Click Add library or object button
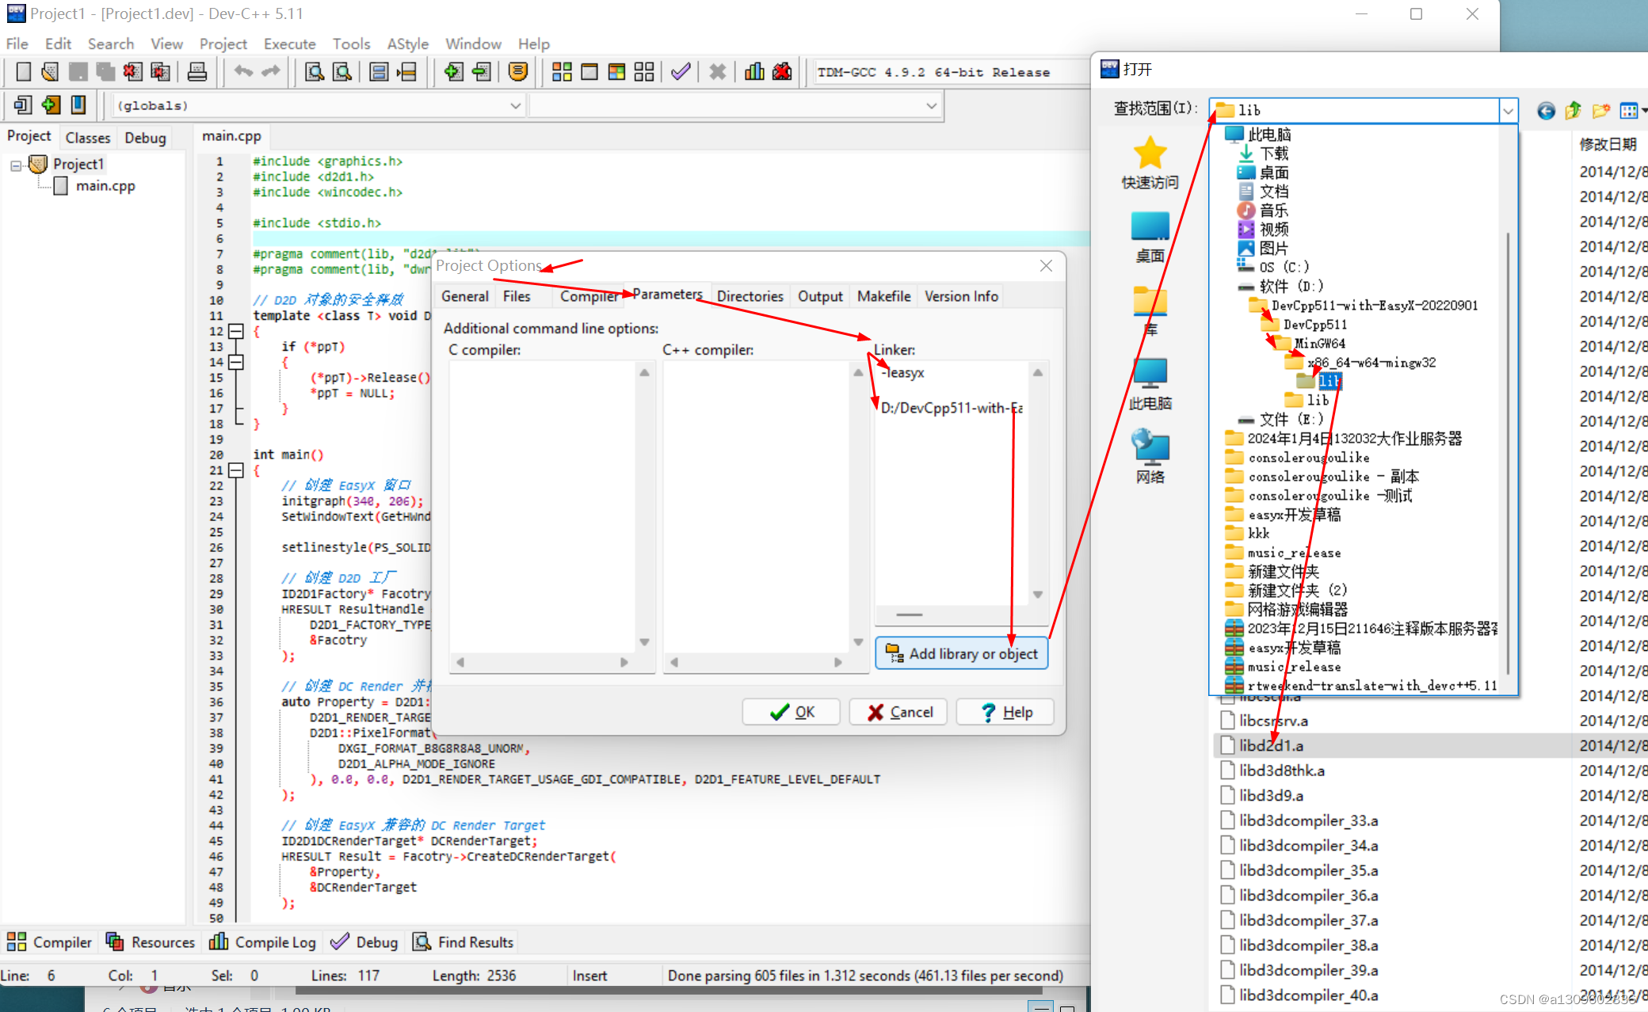1648x1012 pixels. click(x=960, y=653)
